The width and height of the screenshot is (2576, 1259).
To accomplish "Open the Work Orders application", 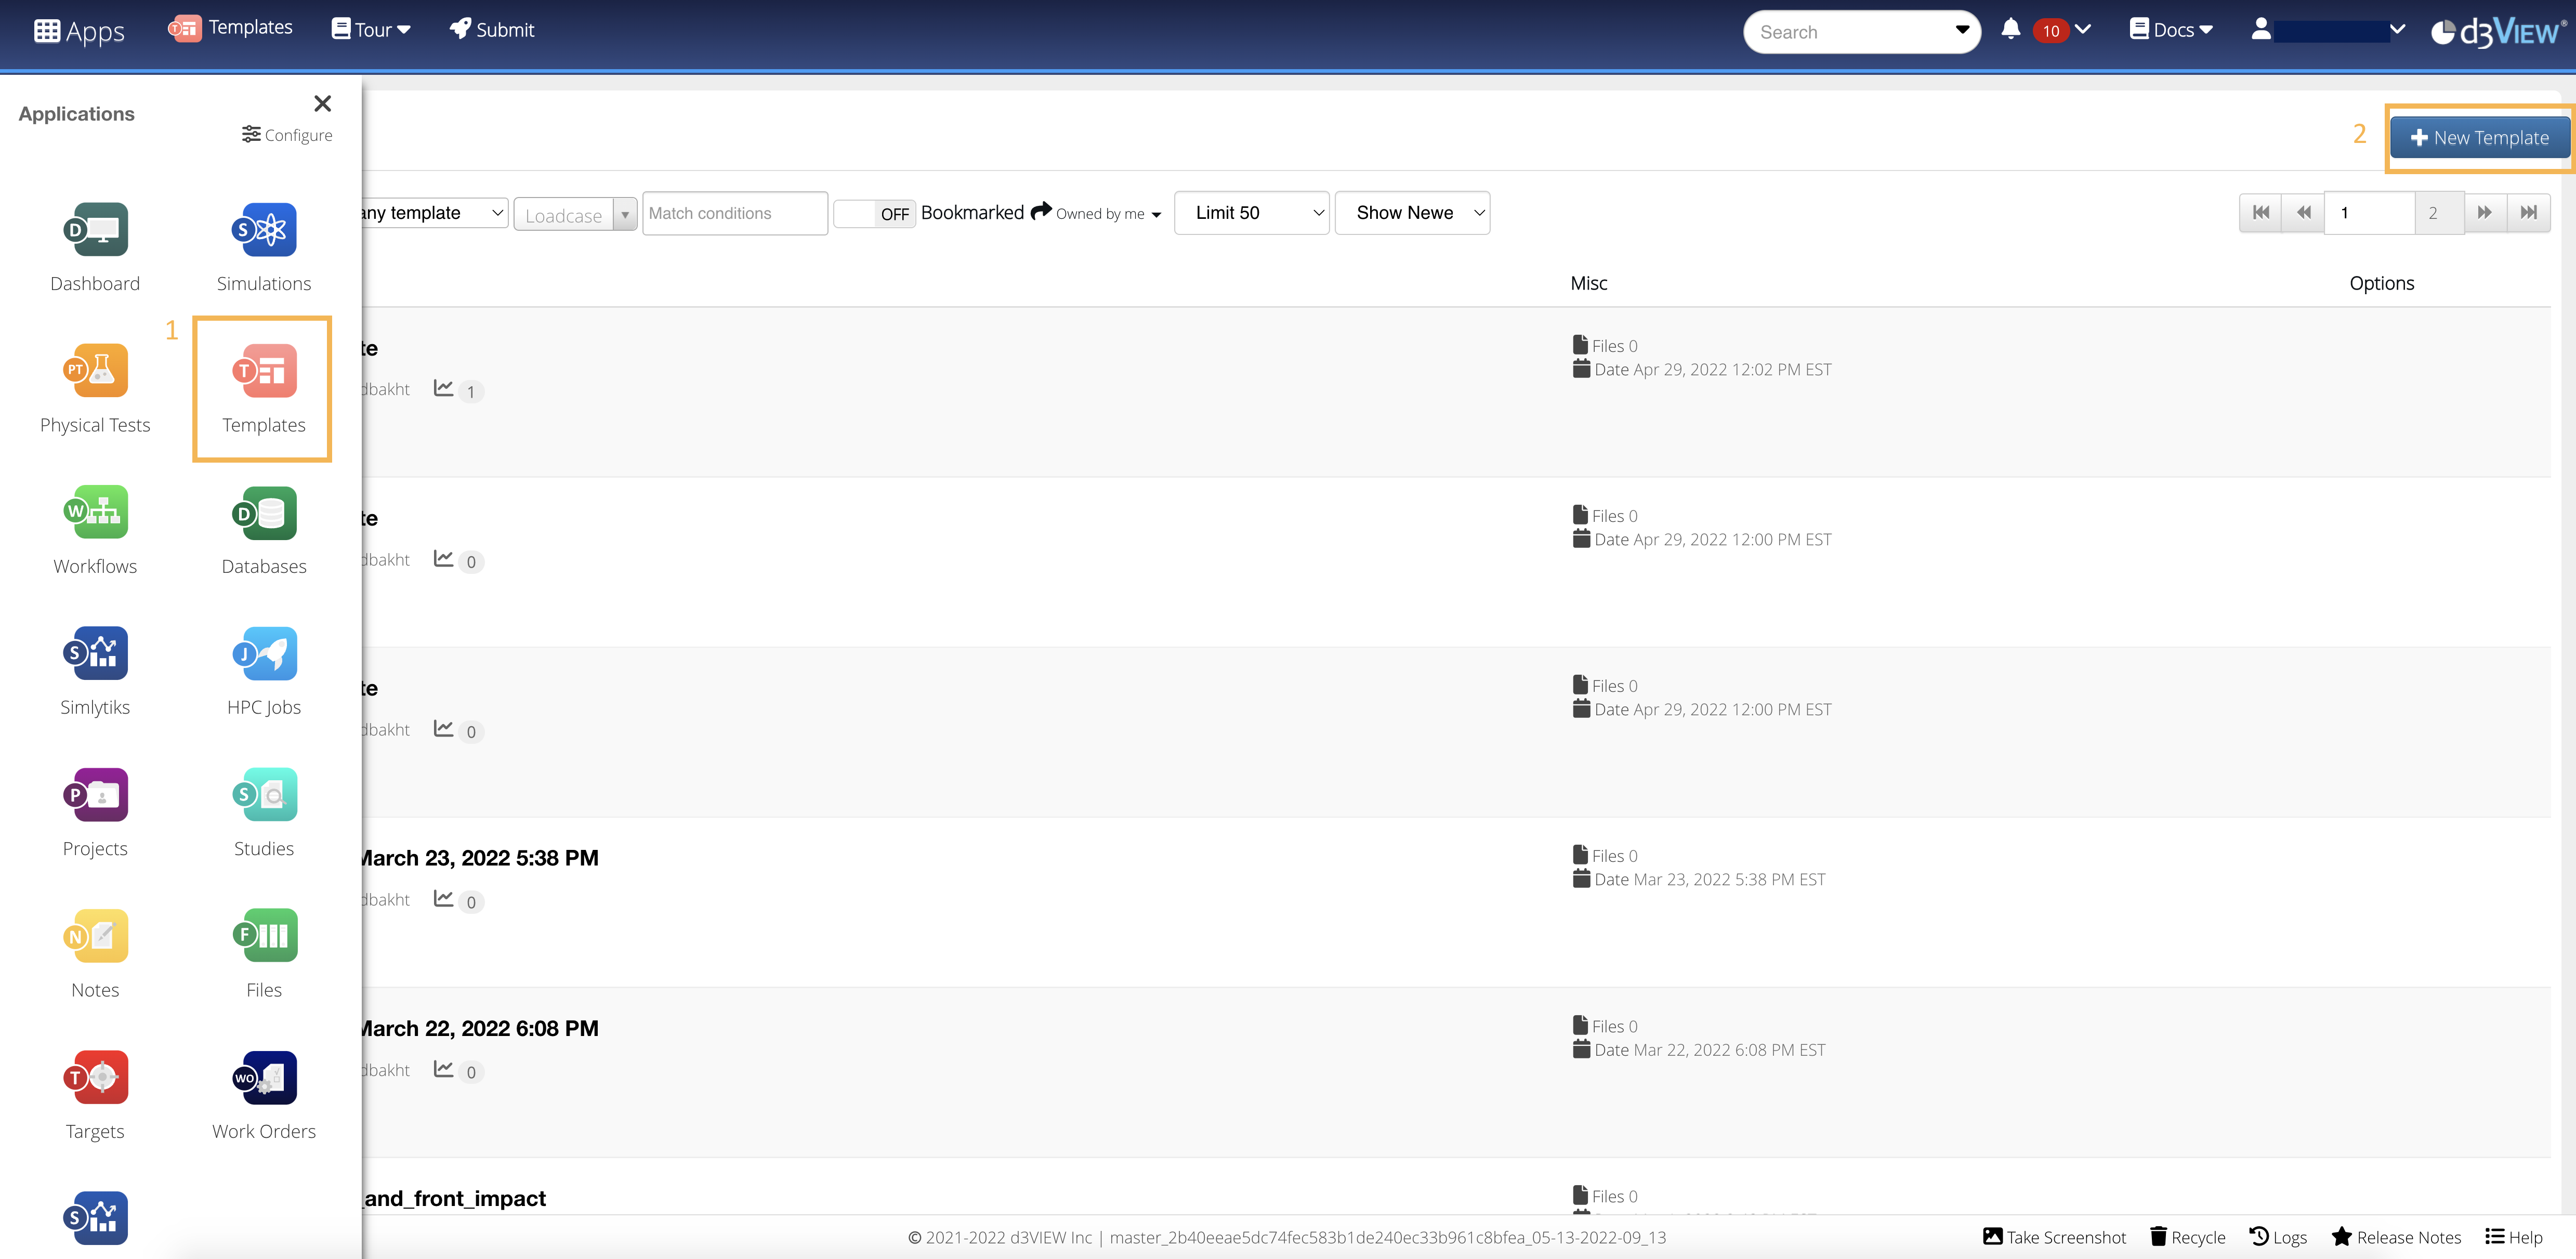I will (264, 1095).
